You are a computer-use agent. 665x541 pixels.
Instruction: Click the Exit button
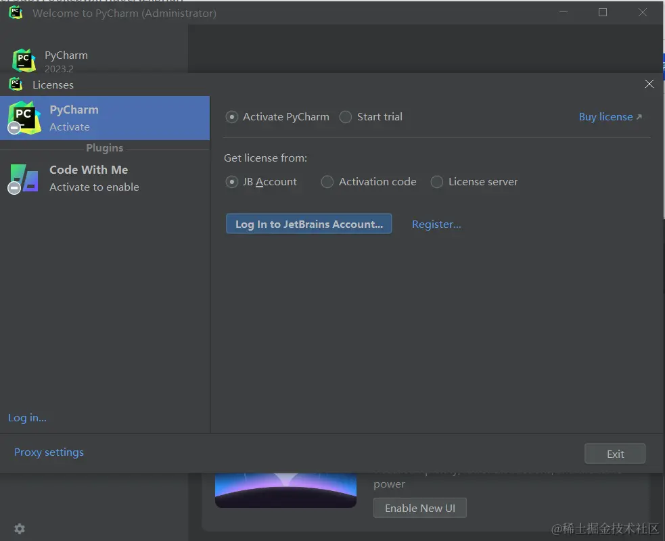615,454
